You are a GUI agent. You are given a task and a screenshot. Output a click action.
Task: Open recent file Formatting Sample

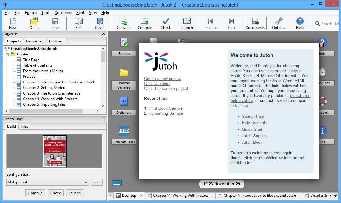click(x=166, y=113)
